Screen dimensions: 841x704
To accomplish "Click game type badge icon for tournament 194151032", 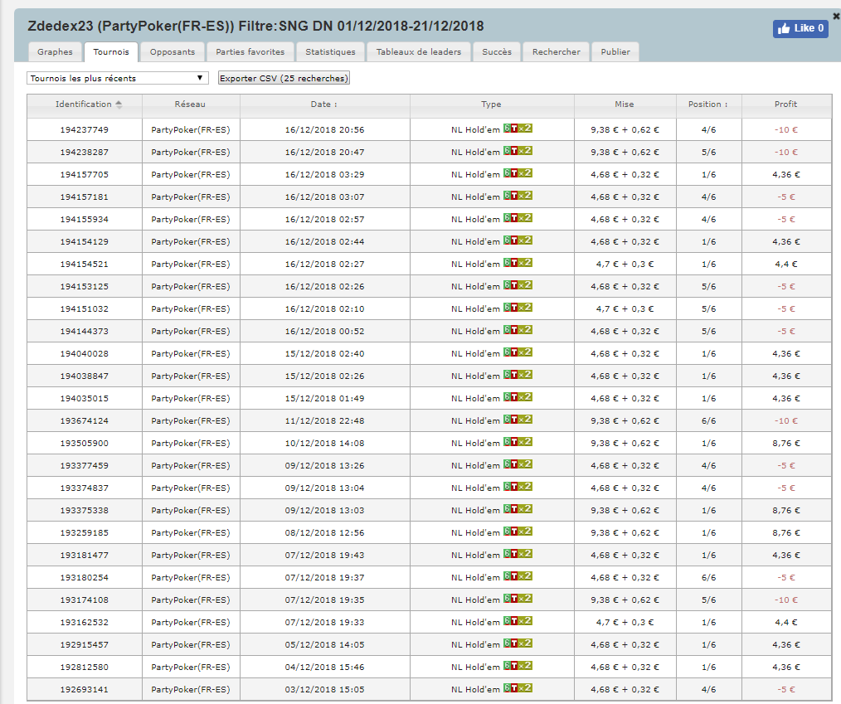I will [x=518, y=308].
